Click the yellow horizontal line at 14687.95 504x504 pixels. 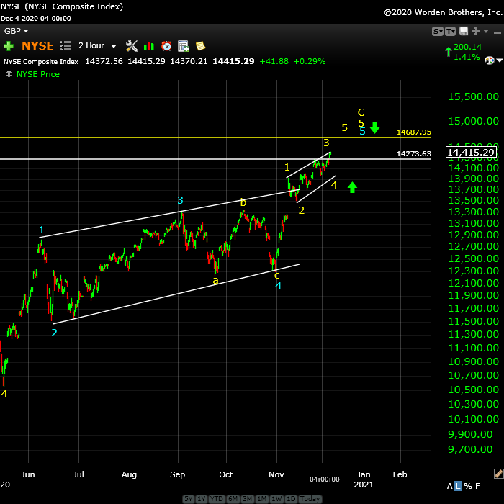tap(215, 138)
